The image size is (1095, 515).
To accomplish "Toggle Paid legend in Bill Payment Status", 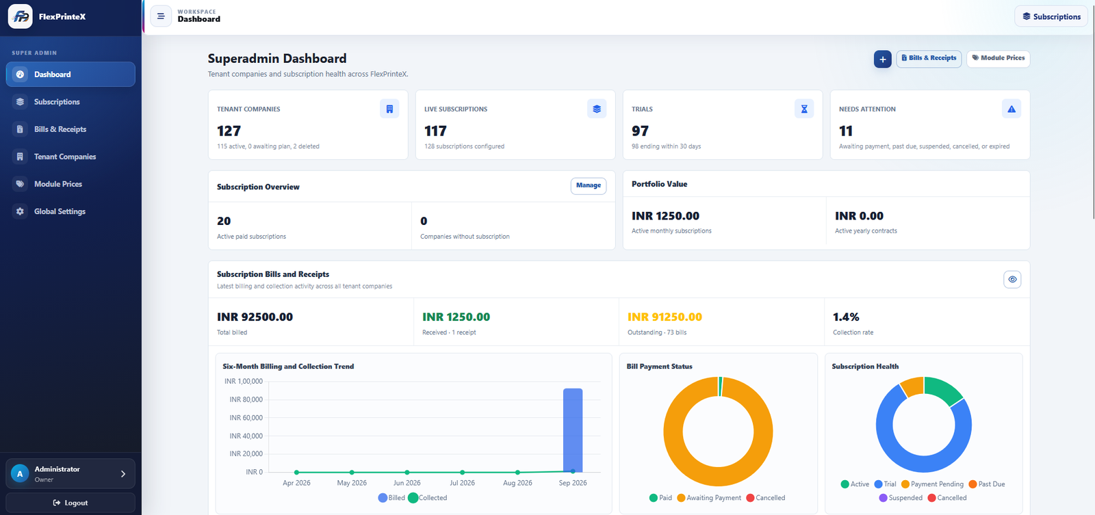I will 660,498.
